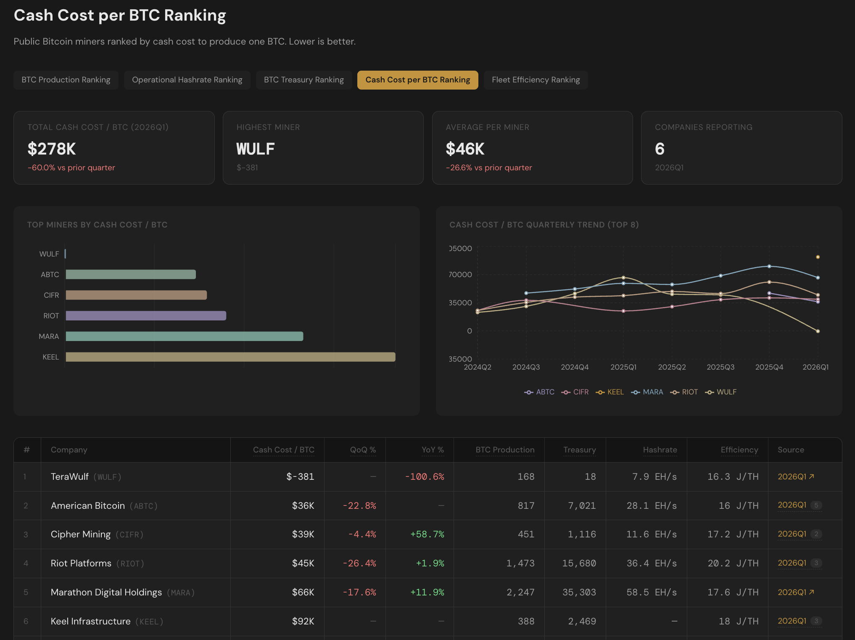Toggle KEEL series in the trend legend
855x640 pixels.
pyautogui.click(x=610, y=392)
